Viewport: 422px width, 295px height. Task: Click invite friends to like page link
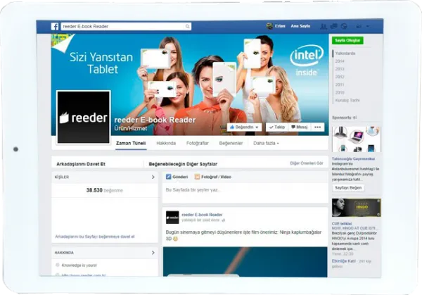click(x=95, y=237)
